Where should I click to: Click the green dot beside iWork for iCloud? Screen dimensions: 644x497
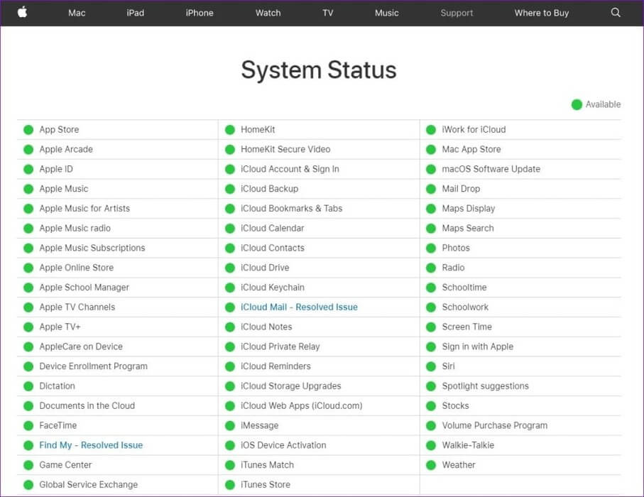(x=431, y=130)
